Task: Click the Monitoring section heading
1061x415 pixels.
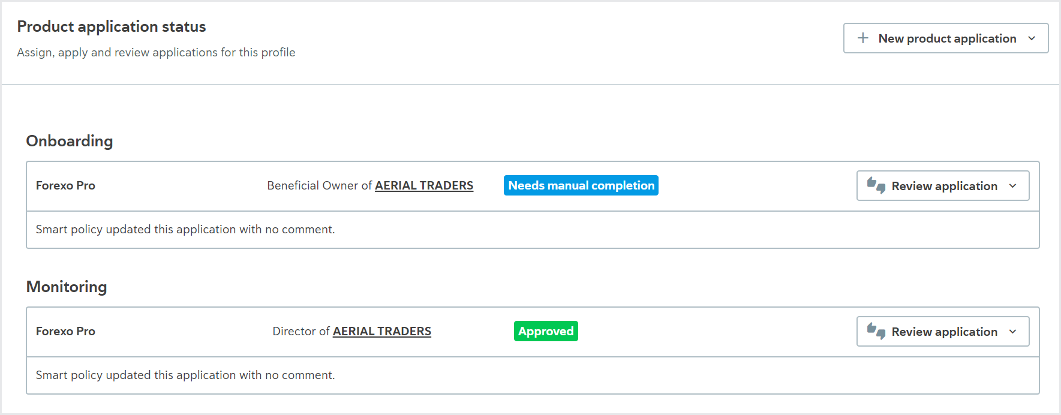Action: [x=67, y=287]
